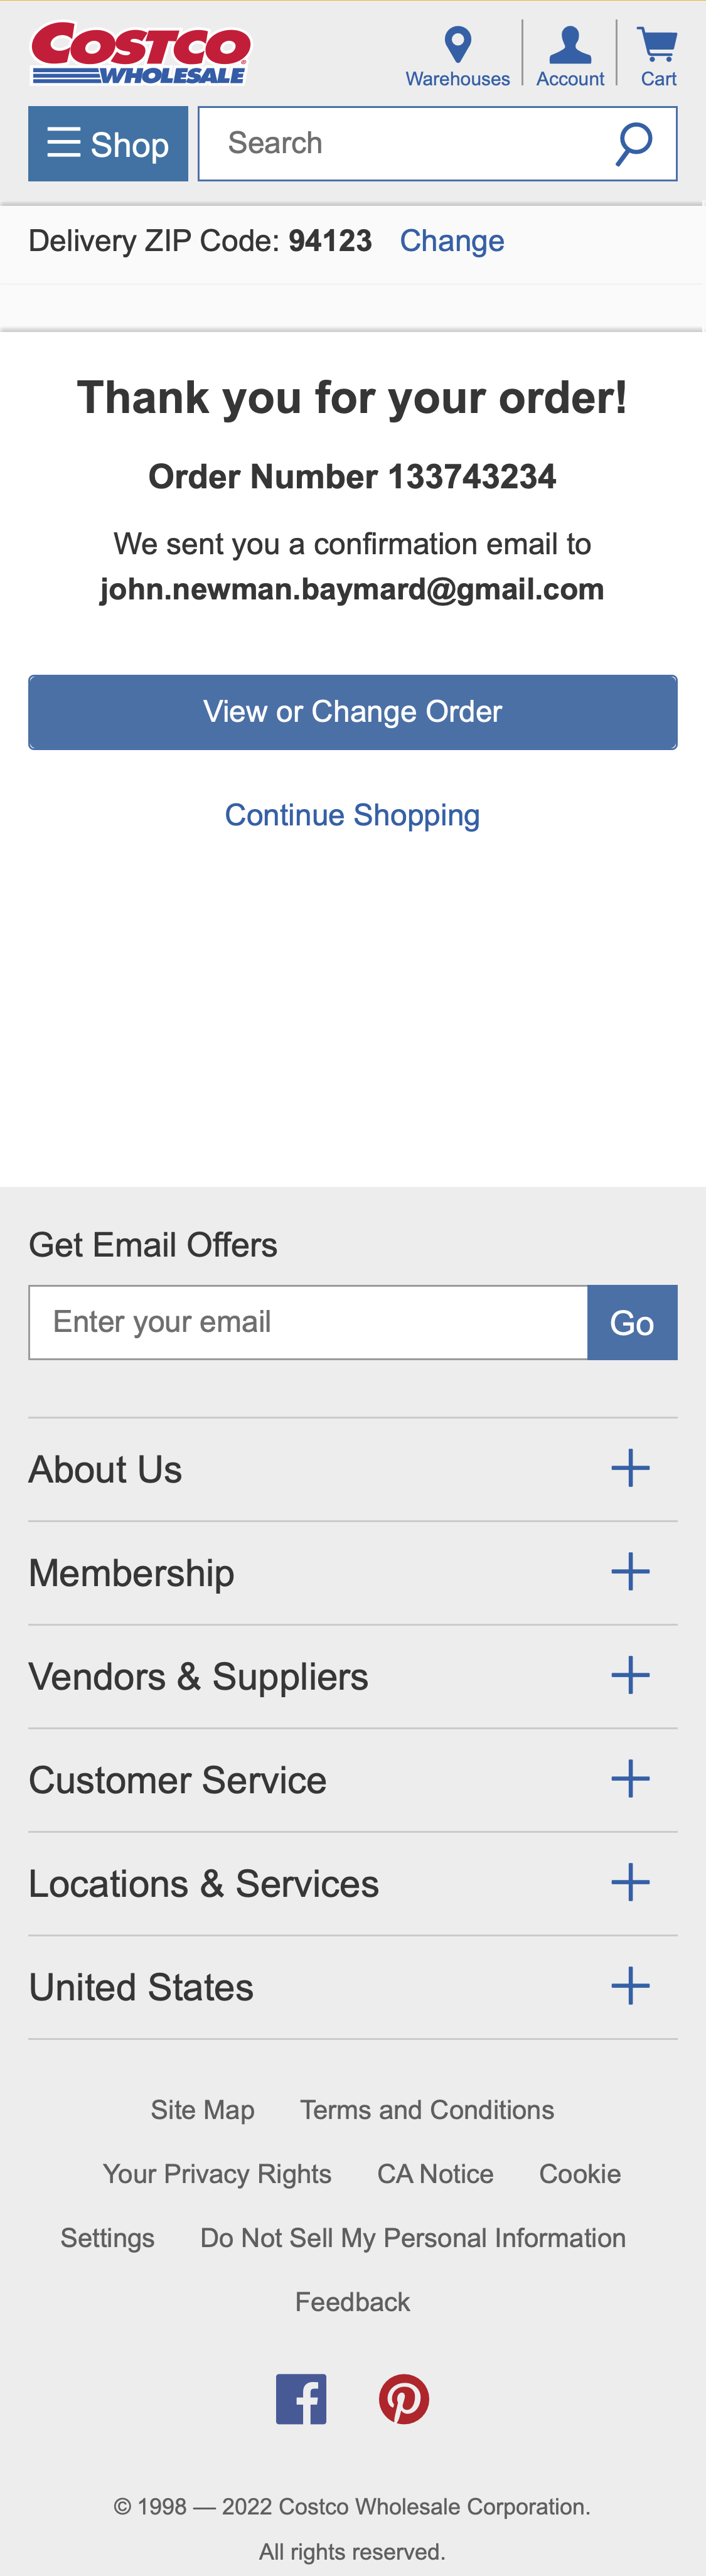706x2576 pixels.
Task: Visit the Costco Facebook page icon
Action: 301,2399
